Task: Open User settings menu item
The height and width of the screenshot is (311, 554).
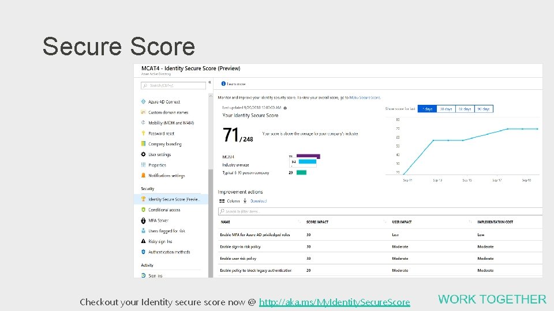Action: [159, 154]
